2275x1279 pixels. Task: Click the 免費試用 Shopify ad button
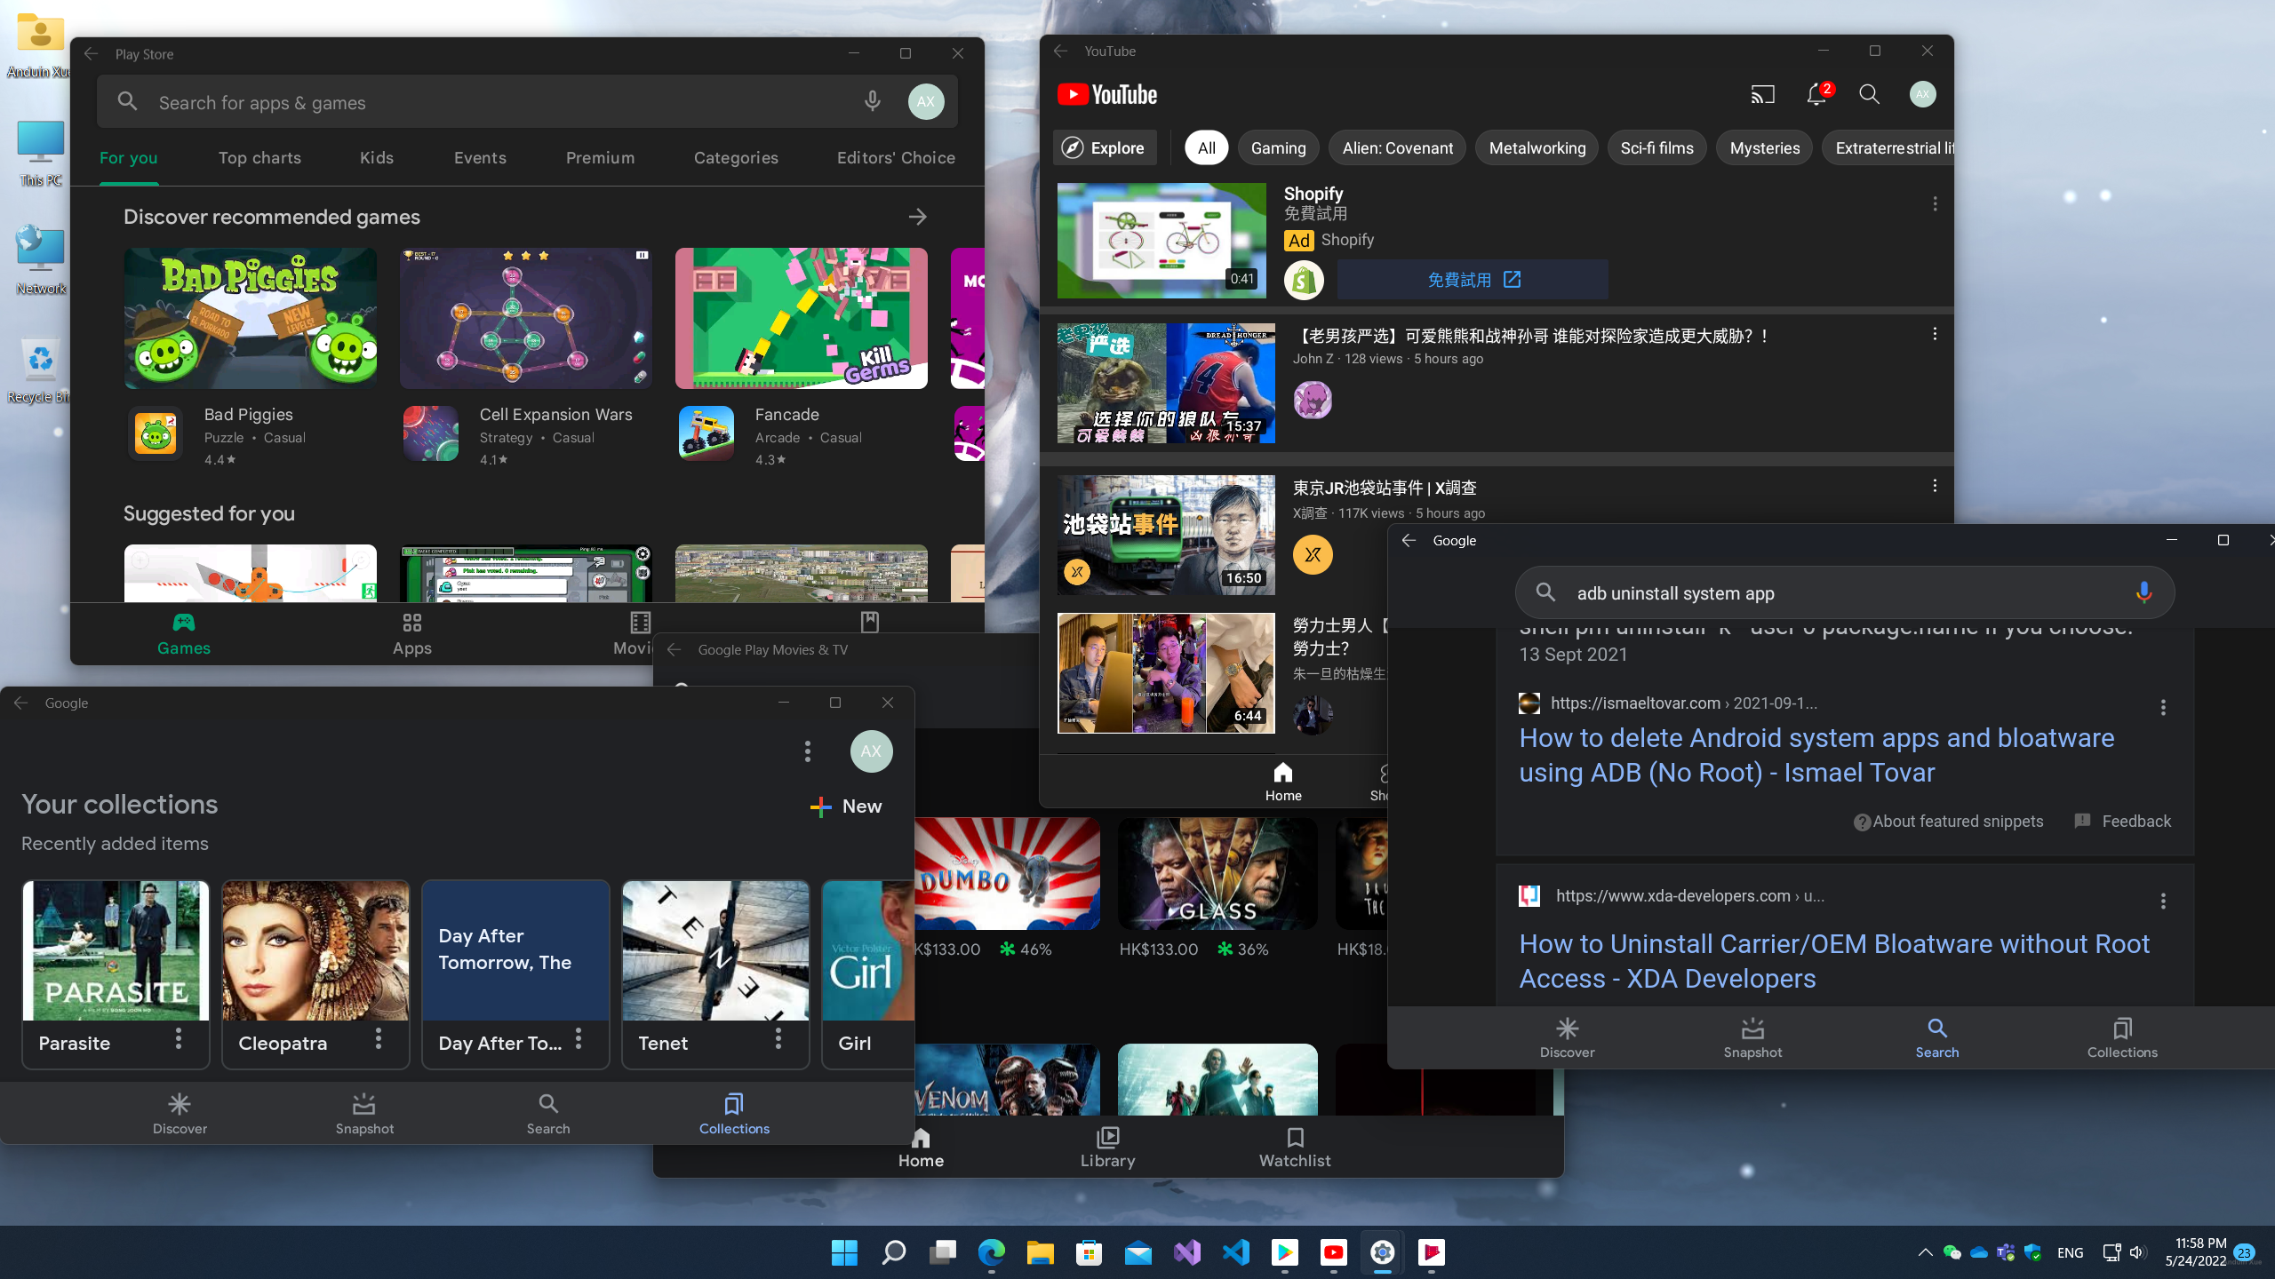[1473, 280]
